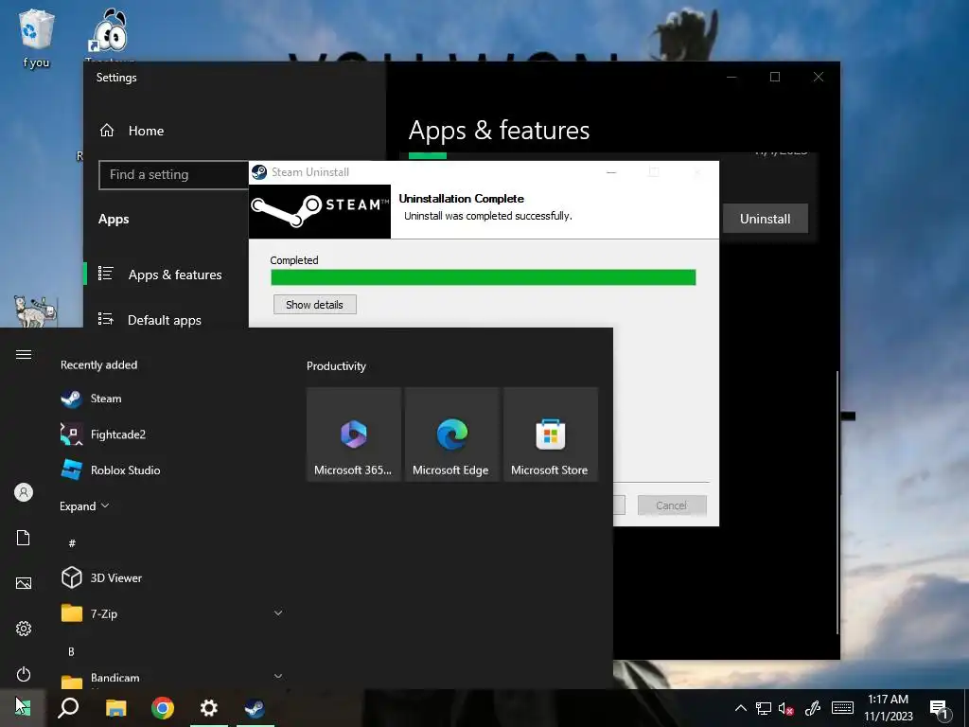
Task: Click the '#' letter header in app list
Action: 72,543
